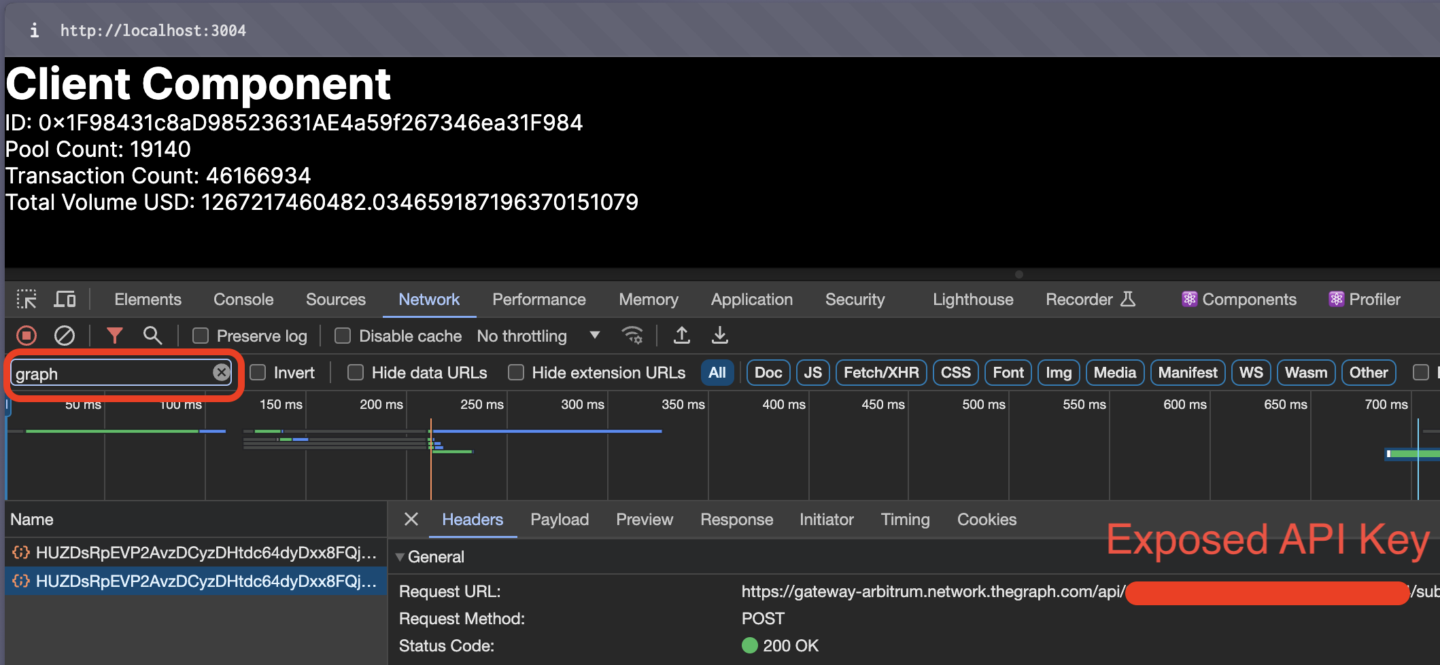Export HAR file download icon
This screenshot has height=665, width=1440.
(x=719, y=336)
